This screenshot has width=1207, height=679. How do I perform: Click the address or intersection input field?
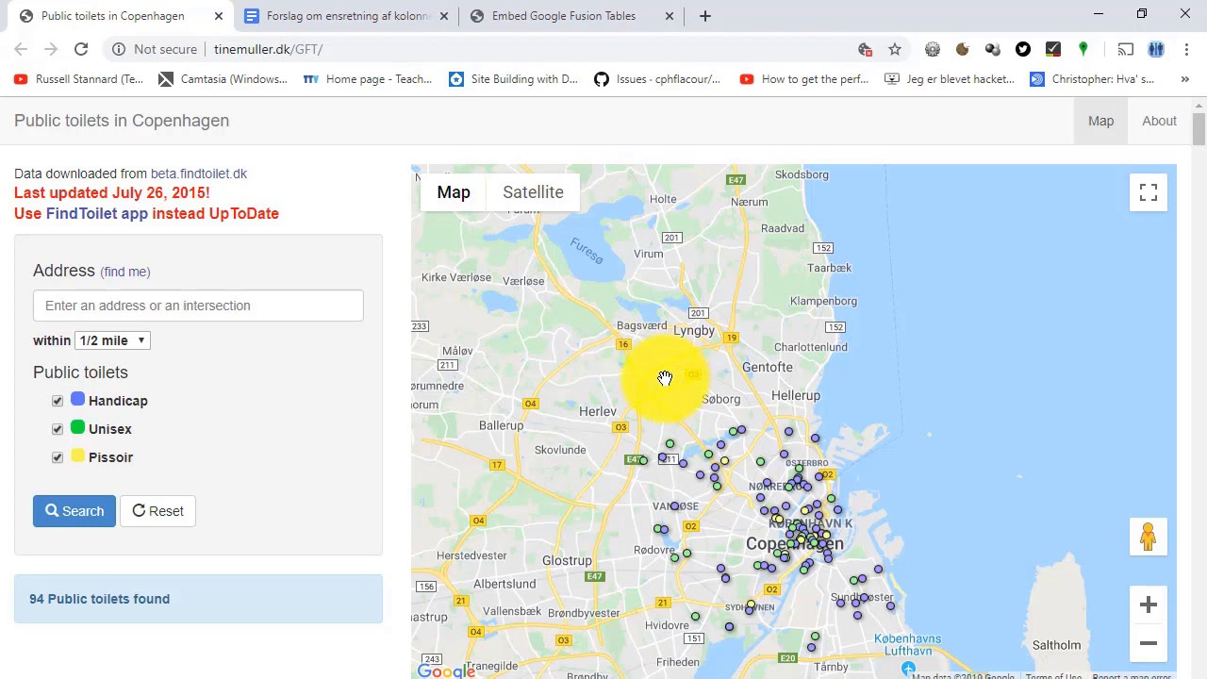pyautogui.click(x=198, y=306)
